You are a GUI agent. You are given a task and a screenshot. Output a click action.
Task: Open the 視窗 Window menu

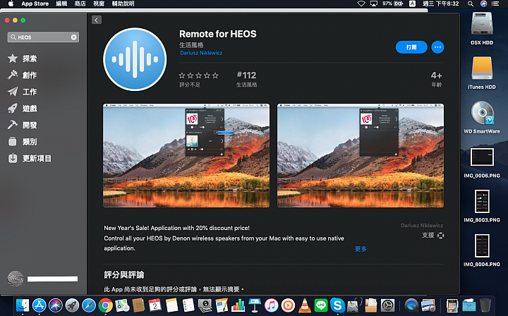(99, 4)
